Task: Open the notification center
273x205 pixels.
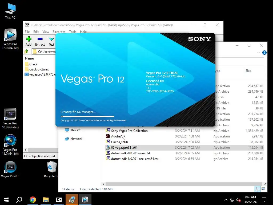Action: coord(264,200)
